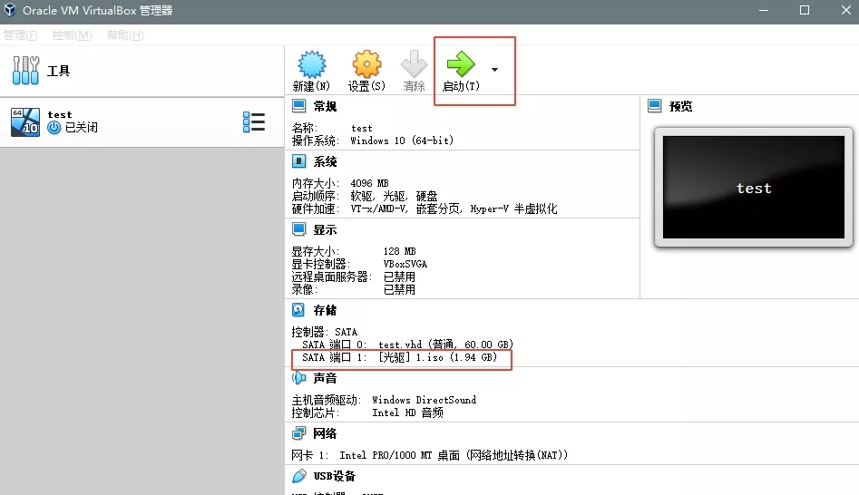The image size is (859, 495).
Task: Click the General (常规) section icon
Action: 299,106
